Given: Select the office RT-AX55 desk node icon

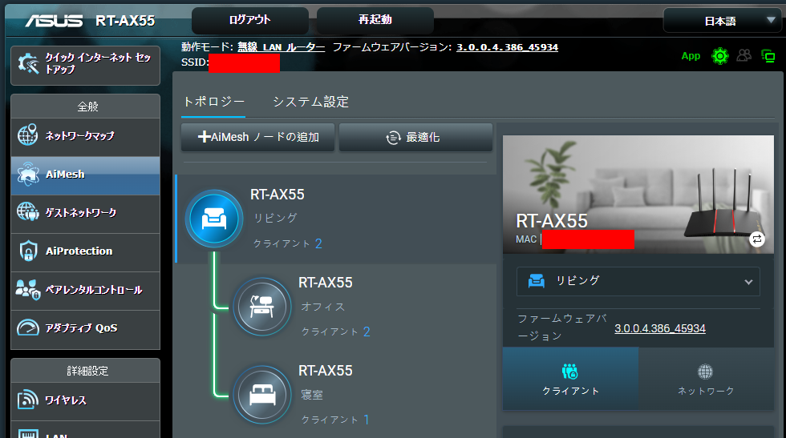Looking at the screenshot, I should pos(262,307).
